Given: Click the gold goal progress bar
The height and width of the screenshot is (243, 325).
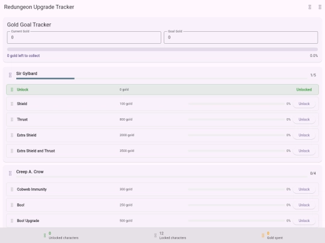Looking at the screenshot, I should [162, 49].
